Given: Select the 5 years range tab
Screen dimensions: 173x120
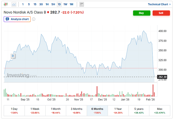Looking at the screenshot, I should pyautogui.click(x=139, y=111).
